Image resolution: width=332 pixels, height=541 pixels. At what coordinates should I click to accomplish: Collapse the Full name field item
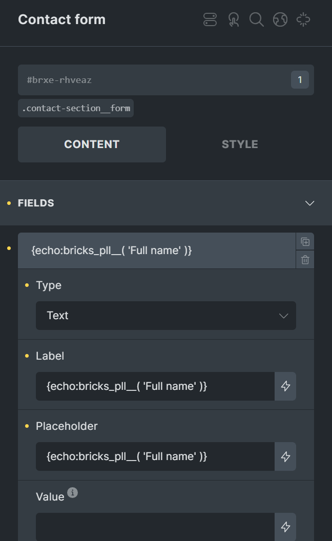click(x=154, y=250)
